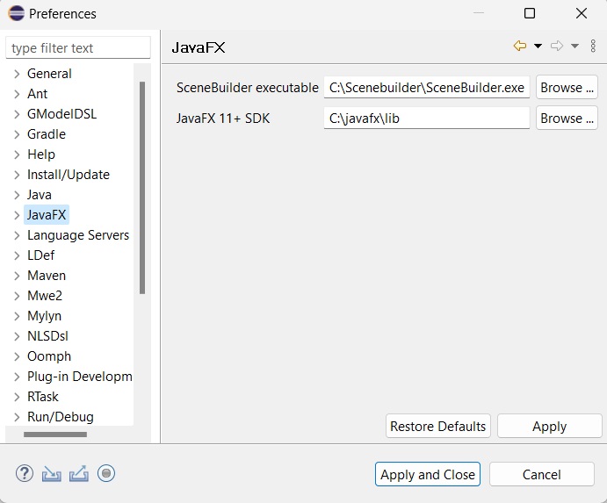Click the forward navigation arrow icon
Viewport: 607px width, 503px height.
(556, 47)
